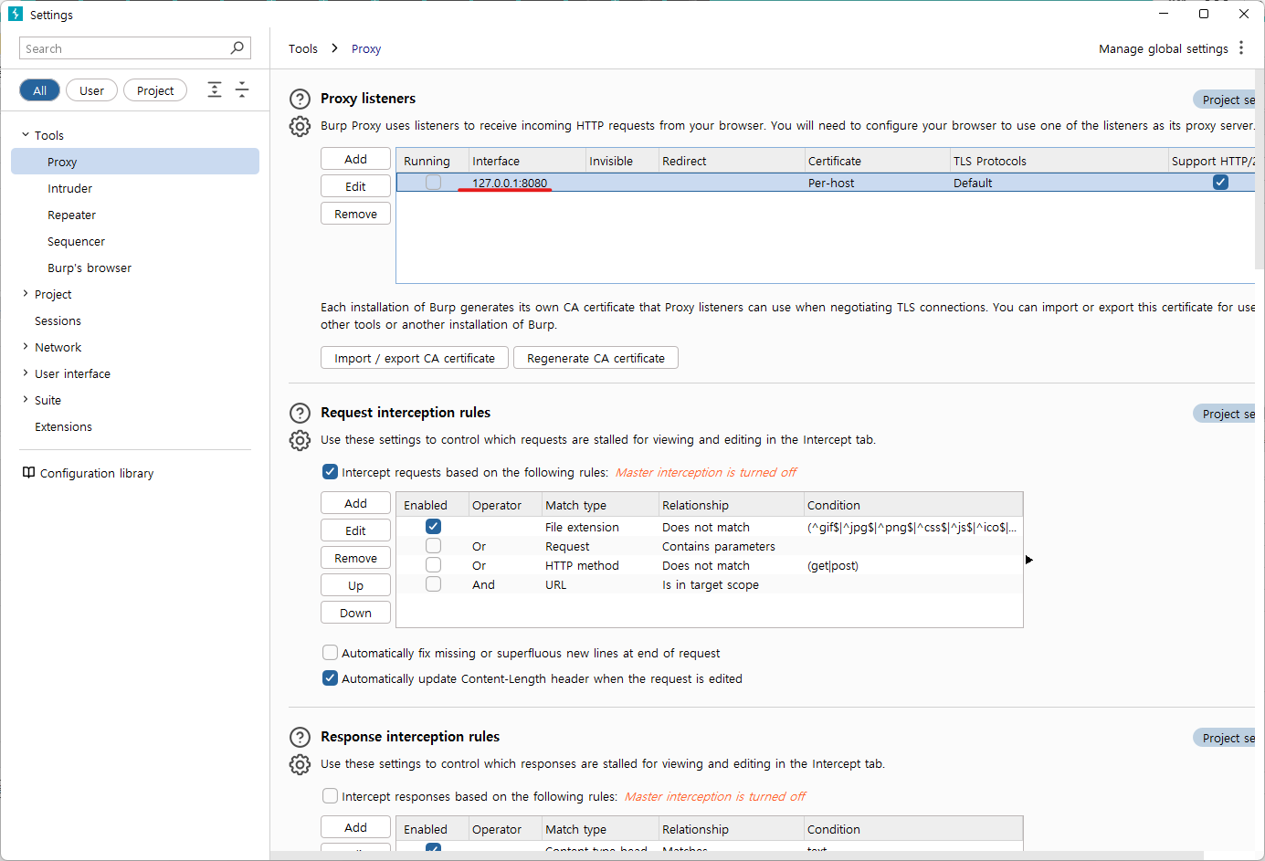The image size is (1265, 861).
Task: Click Add next to the Proxy listeners table
Action: [355, 159]
